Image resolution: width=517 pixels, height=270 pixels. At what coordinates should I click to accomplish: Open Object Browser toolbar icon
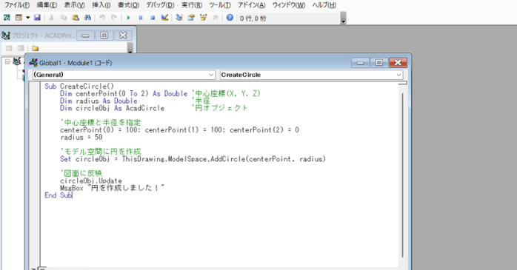click(204, 18)
